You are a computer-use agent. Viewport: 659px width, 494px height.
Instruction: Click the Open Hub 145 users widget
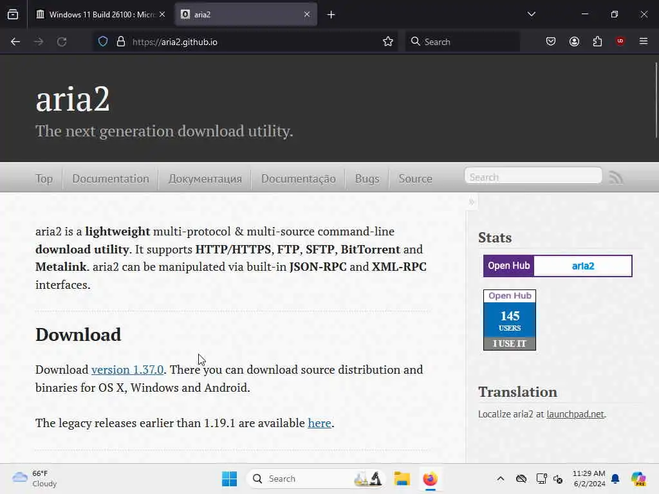510,320
